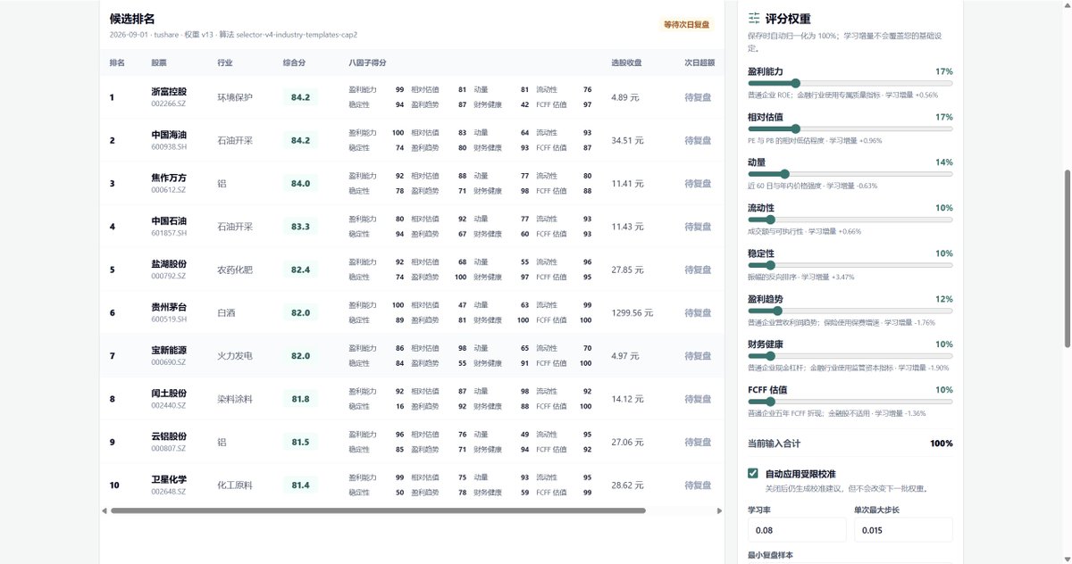Click the 白酒 industry cell
The width and height of the screenshot is (1072, 564).
(x=226, y=313)
